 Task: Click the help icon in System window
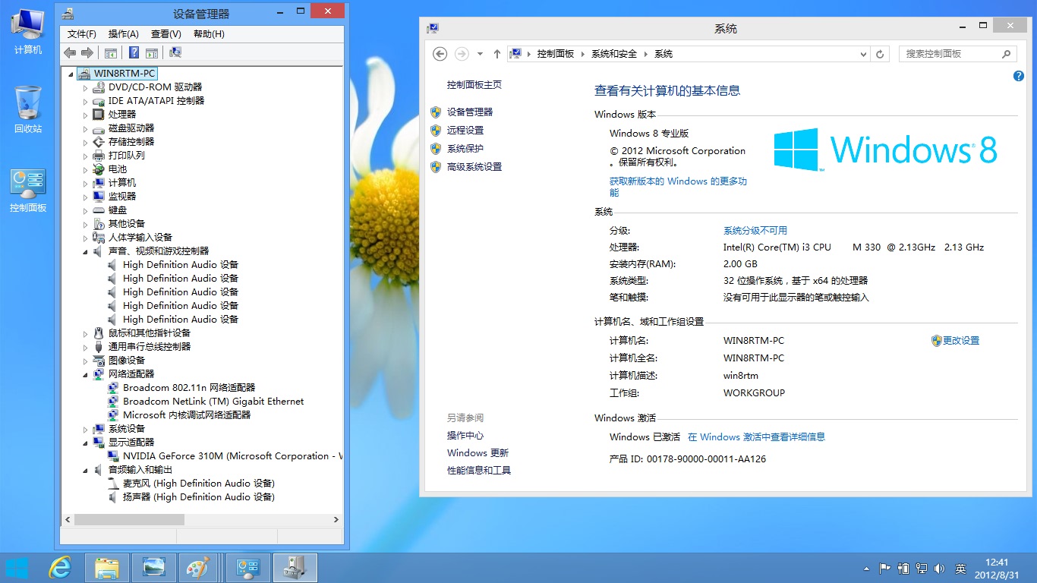click(x=1019, y=76)
